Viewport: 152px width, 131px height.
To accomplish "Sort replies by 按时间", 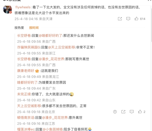I will (x=34, y=28).
